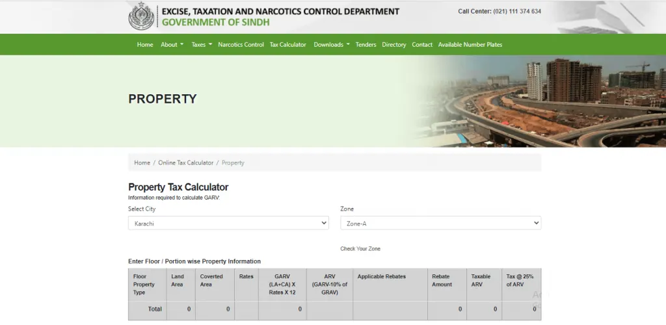Click the Tax @ 25% of ARV header
The image size is (666, 325).
(522, 285)
